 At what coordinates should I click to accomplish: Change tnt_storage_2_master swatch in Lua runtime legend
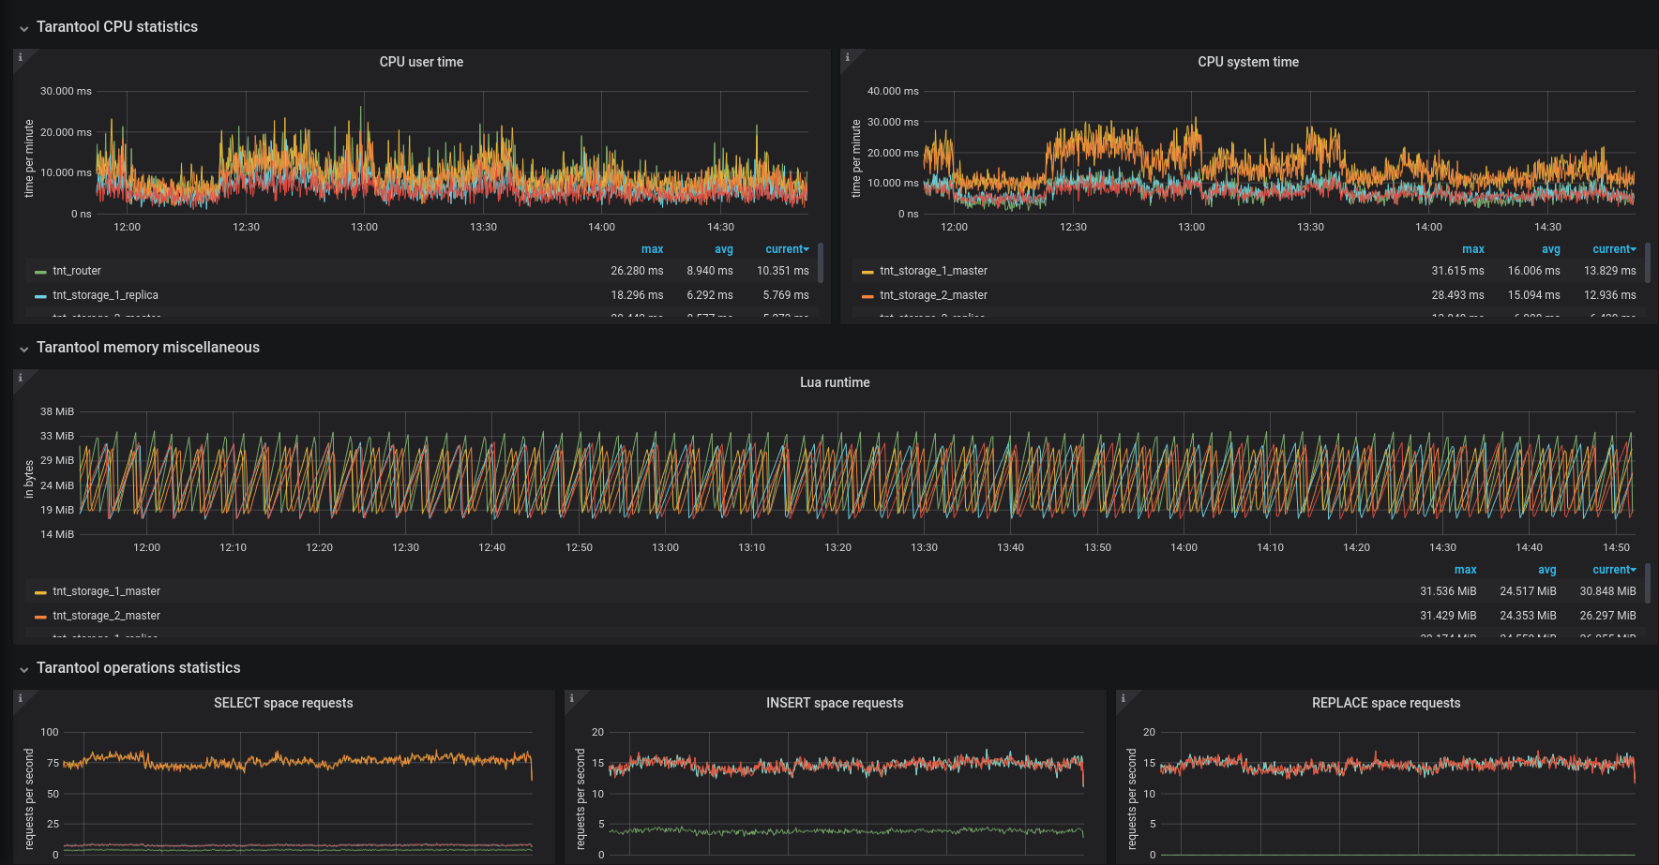coord(40,617)
